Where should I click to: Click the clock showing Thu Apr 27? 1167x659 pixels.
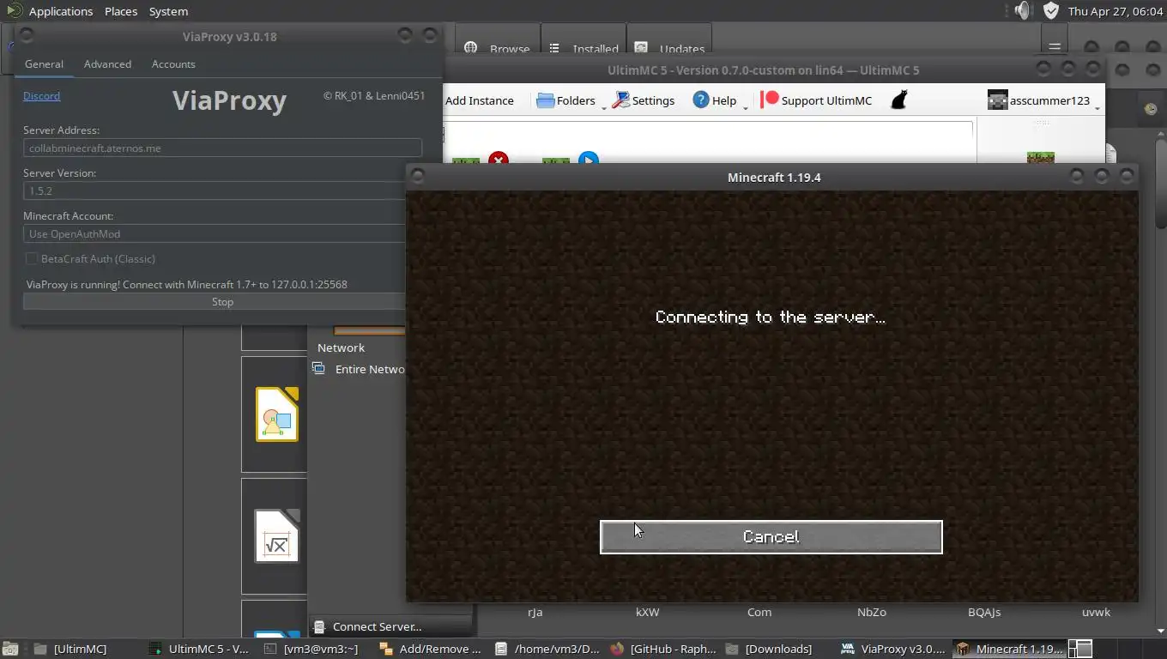tap(1115, 11)
